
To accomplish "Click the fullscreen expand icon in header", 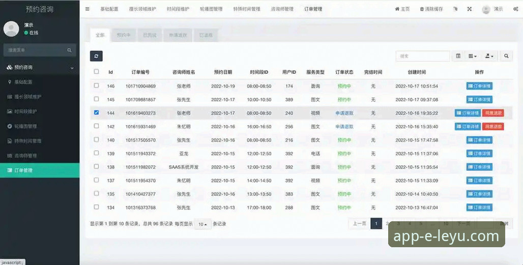I will [469, 9].
